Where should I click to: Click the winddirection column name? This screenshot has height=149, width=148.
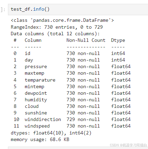(x=43, y=119)
